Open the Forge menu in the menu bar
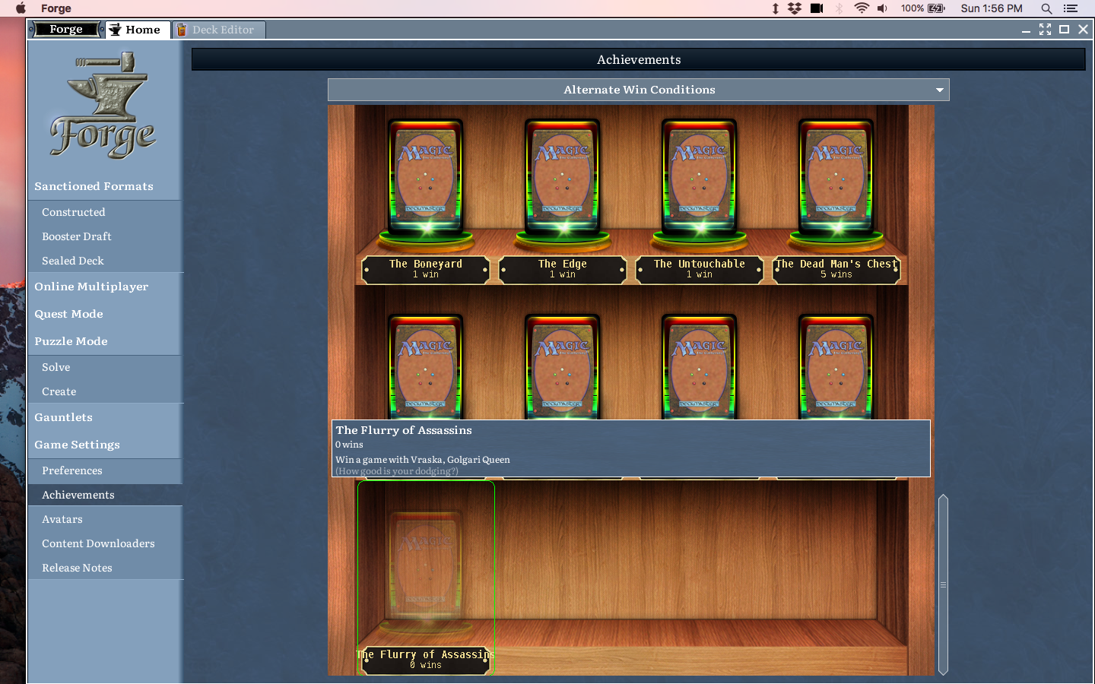Screen dimensions: 1095x684 [56, 8]
